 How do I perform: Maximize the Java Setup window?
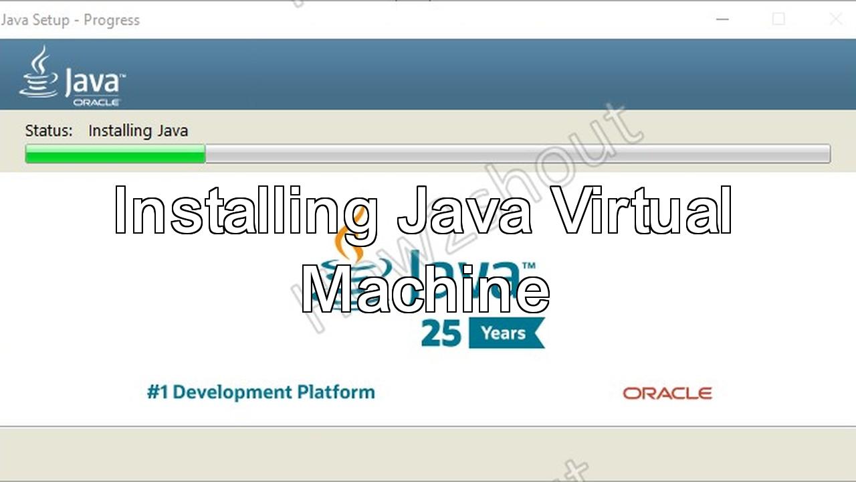click(x=778, y=19)
